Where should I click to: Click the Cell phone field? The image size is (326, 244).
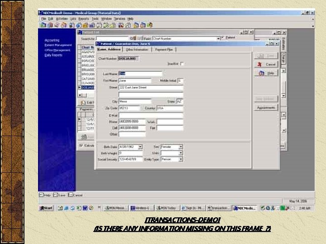pyautogui.click(x=132, y=128)
